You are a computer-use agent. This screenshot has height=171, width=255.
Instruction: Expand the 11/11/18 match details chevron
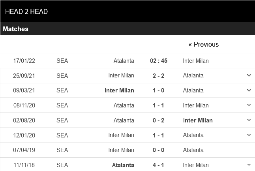click(249, 165)
